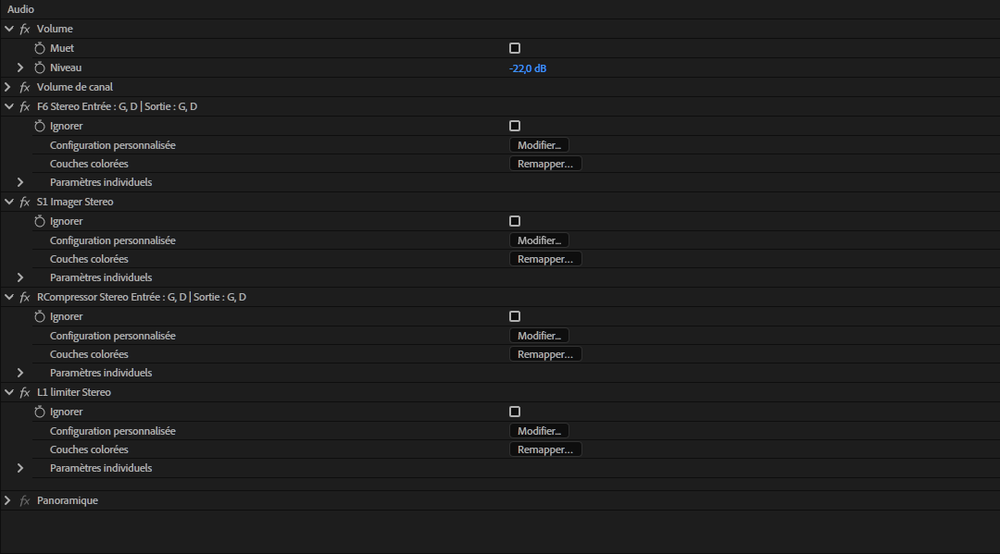The width and height of the screenshot is (1000, 554).
Task: Click Modifier button for F6 Stereo
Action: (x=539, y=145)
